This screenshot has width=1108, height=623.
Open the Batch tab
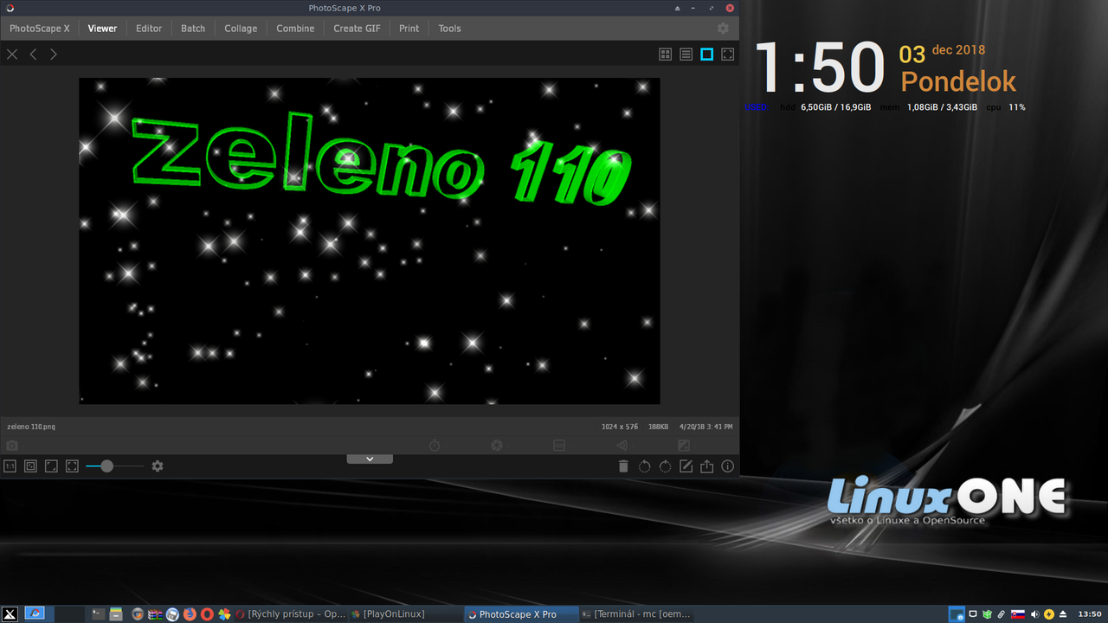pyautogui.click(x=193, y=29)
